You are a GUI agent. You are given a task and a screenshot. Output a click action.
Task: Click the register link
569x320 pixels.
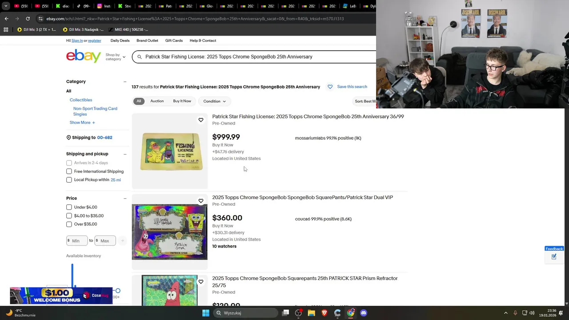pos(94,40)
